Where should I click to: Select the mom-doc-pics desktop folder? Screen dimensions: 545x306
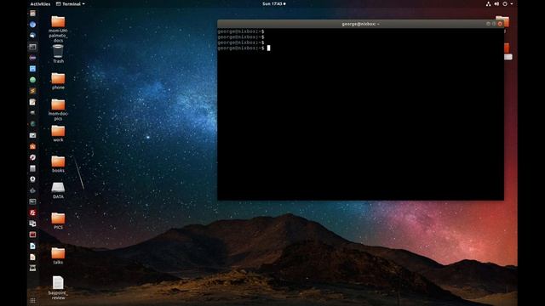(58, 105)
